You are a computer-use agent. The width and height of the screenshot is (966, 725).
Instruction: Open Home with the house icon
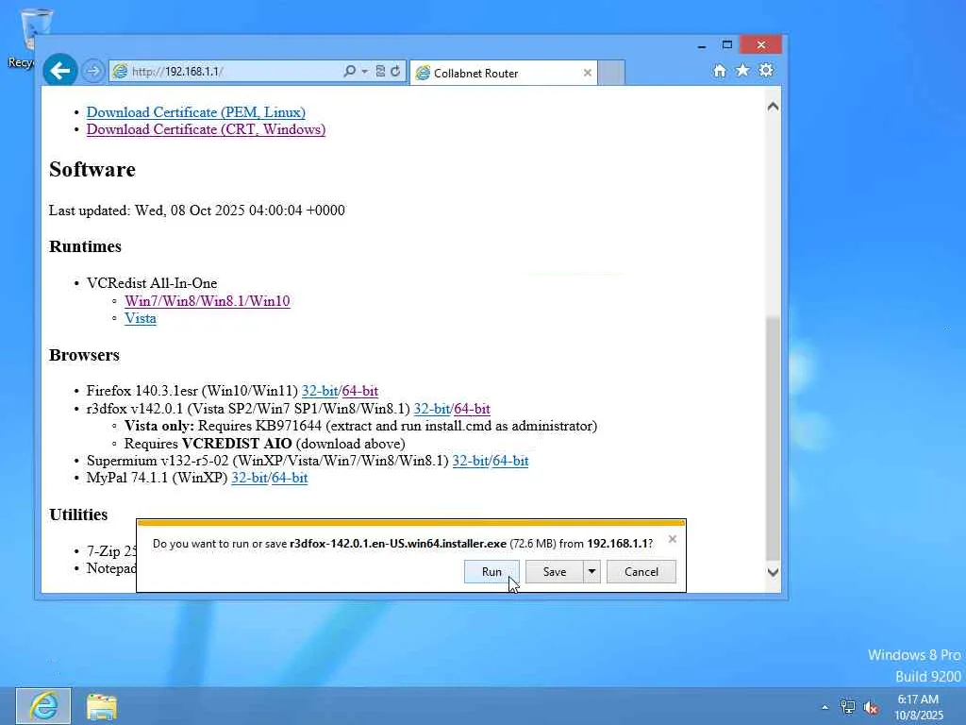(720, 71)
